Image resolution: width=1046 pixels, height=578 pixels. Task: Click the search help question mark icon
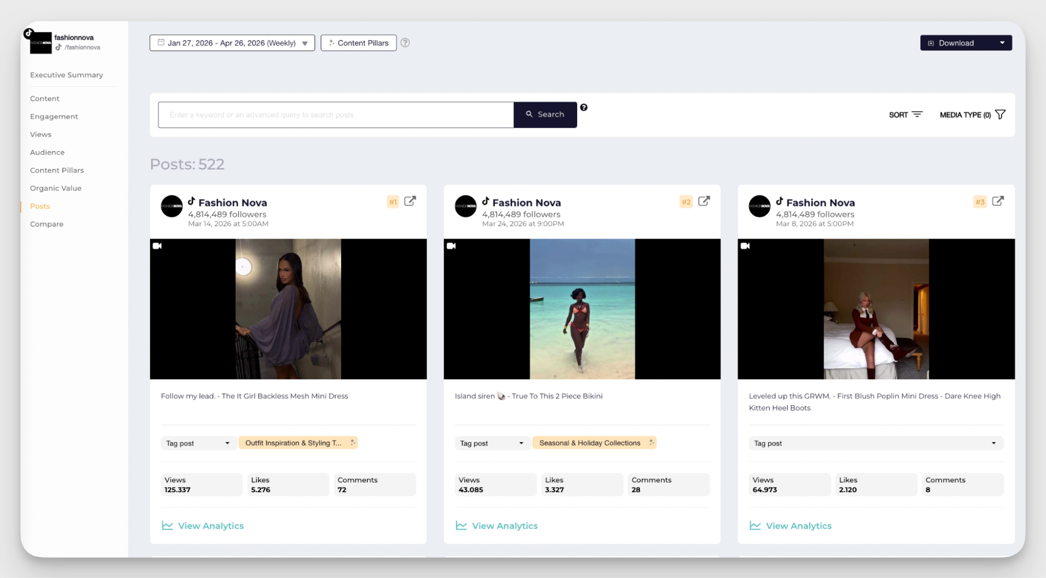[x=584, y=107]
